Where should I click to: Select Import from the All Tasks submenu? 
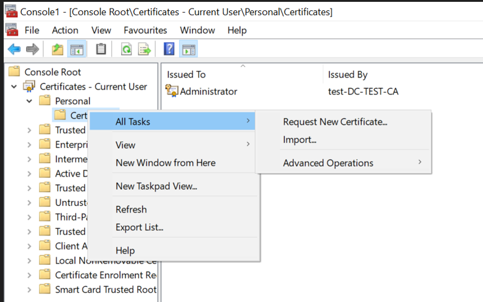tap(300, 140)
